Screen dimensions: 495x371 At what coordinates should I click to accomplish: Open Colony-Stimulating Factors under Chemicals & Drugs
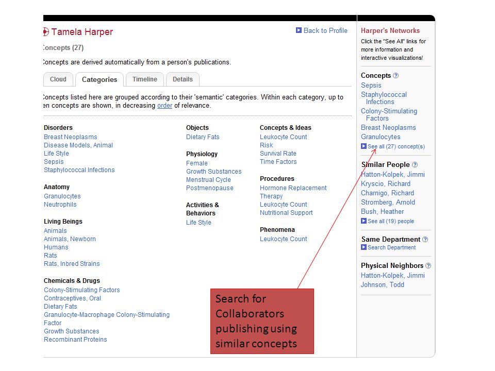point(82,290)
